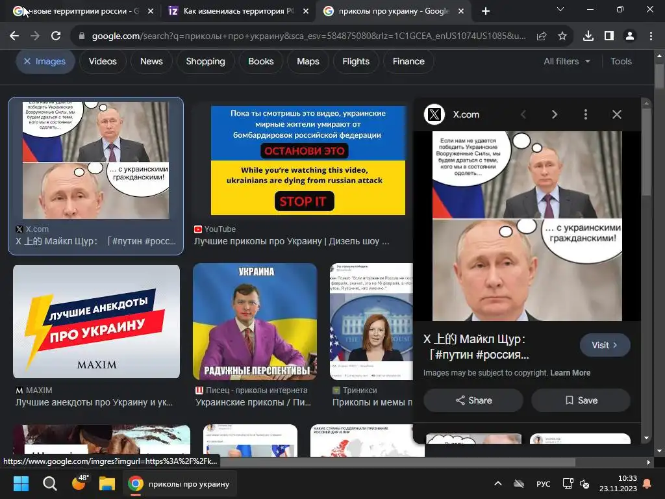Click the X.com source name in preview

466,114
